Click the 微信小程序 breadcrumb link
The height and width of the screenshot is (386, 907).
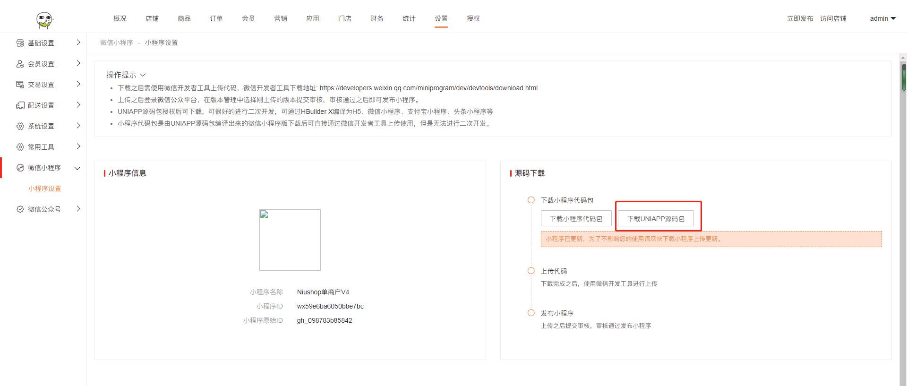point(117,43)
